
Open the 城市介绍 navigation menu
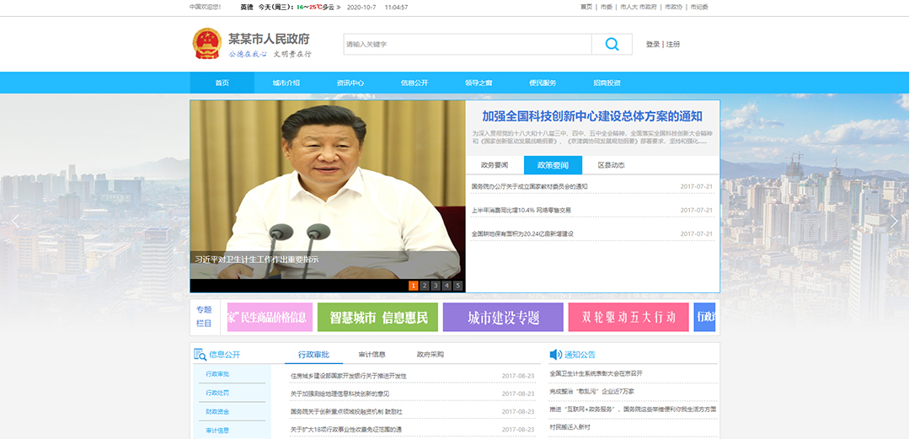click(286, 83)
